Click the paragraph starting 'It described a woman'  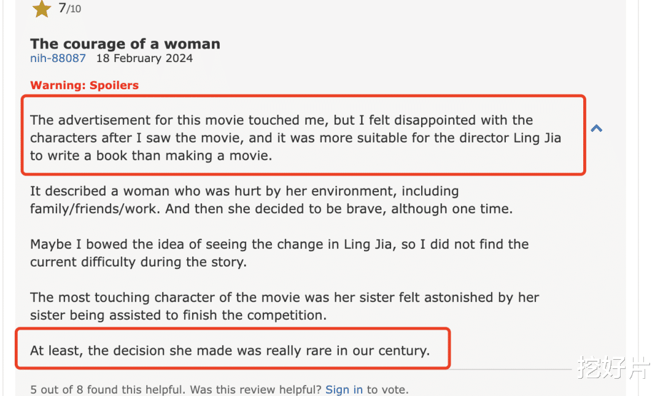[270, 200]
